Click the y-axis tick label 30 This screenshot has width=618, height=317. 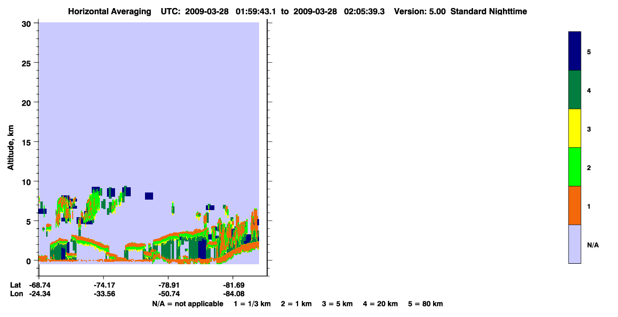tap(27, 23)
